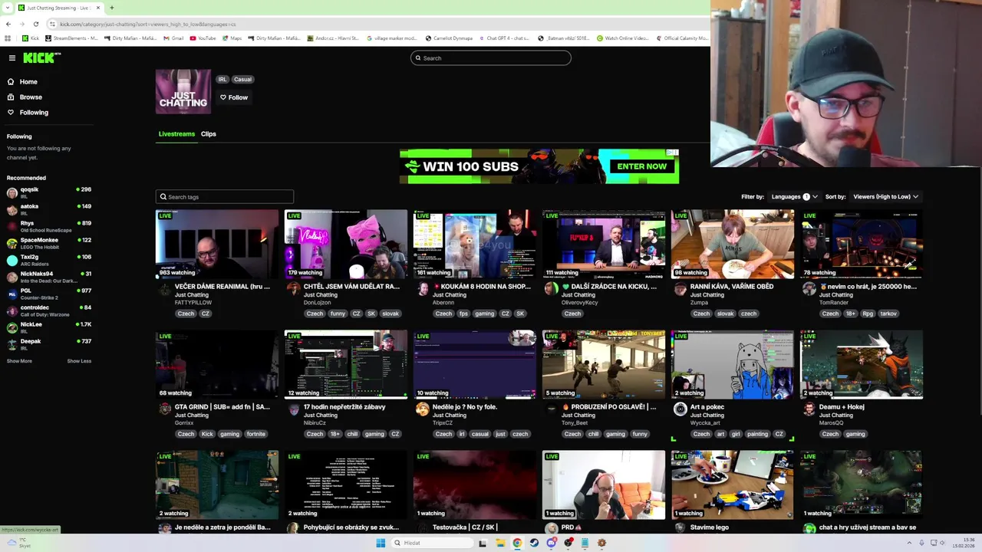Screen dimensions: 982x552
Task: Select the tarkov tag under TomRander
Action: coord(888,314)
